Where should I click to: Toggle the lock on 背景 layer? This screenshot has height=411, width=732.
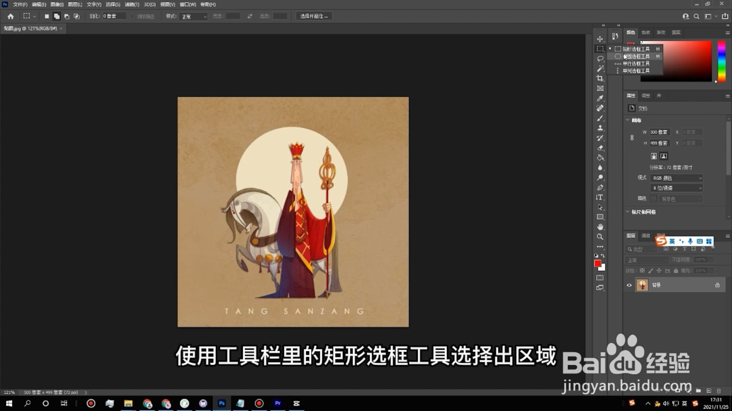[717, 285]
